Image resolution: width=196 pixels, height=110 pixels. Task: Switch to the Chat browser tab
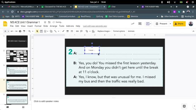(x=113, y=7)
